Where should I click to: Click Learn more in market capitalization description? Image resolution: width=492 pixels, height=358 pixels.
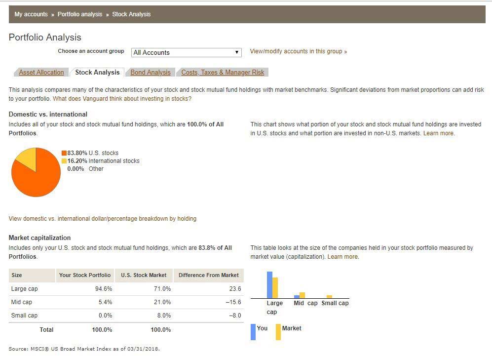pyautogui.click(x=342, y=257)
